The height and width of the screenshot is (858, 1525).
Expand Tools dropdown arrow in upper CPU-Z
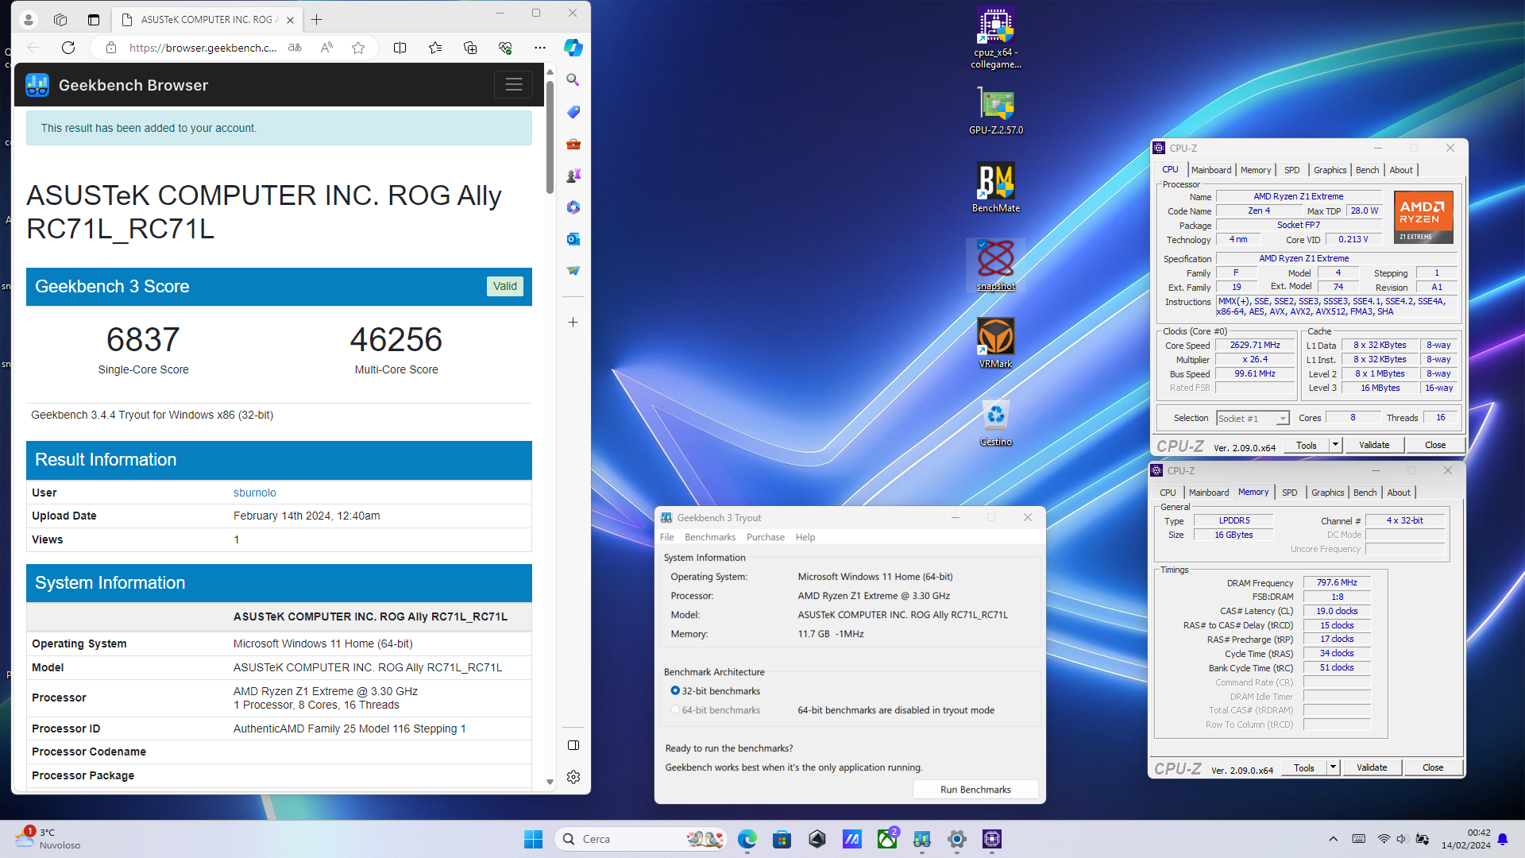[1336, 445]
